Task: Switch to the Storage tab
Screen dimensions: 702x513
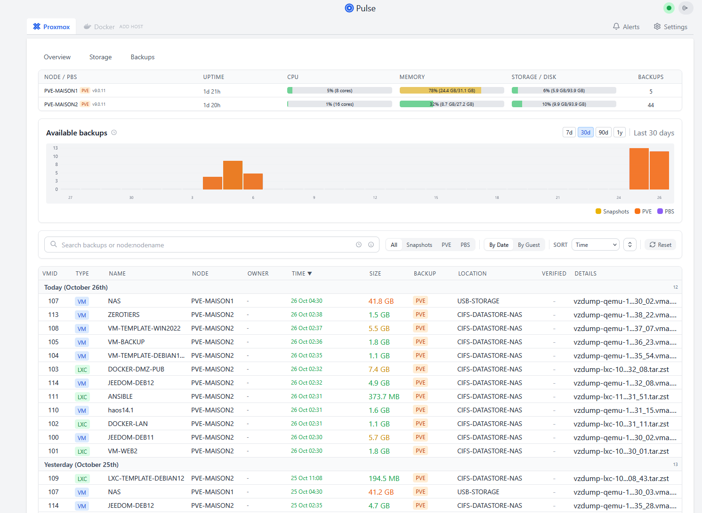Action: (100, 57)
